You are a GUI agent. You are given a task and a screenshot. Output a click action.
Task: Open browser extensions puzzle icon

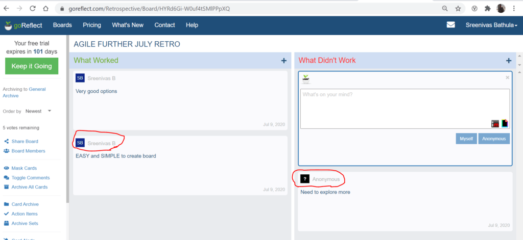click(x=488, y=9)
